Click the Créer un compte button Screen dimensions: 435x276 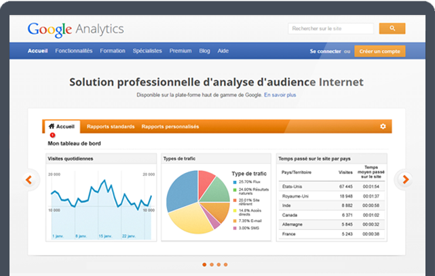[x=379, y=52]
